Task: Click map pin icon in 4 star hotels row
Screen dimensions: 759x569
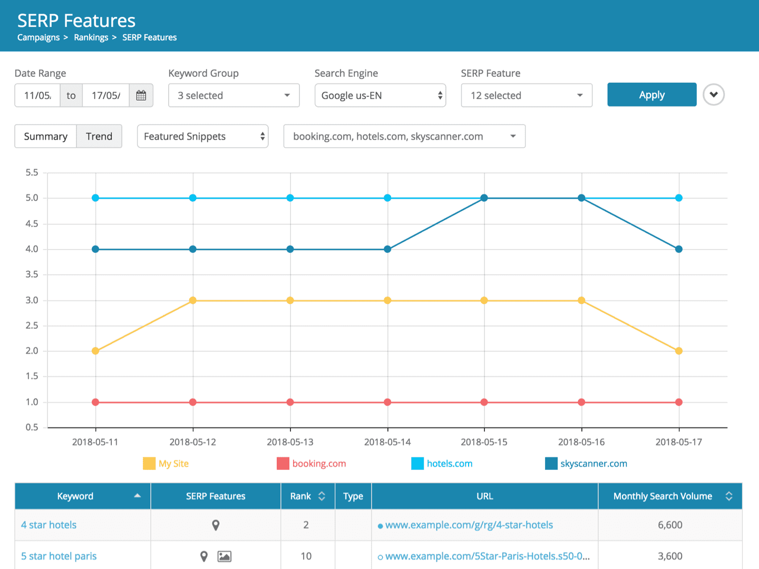Action: 216,525
